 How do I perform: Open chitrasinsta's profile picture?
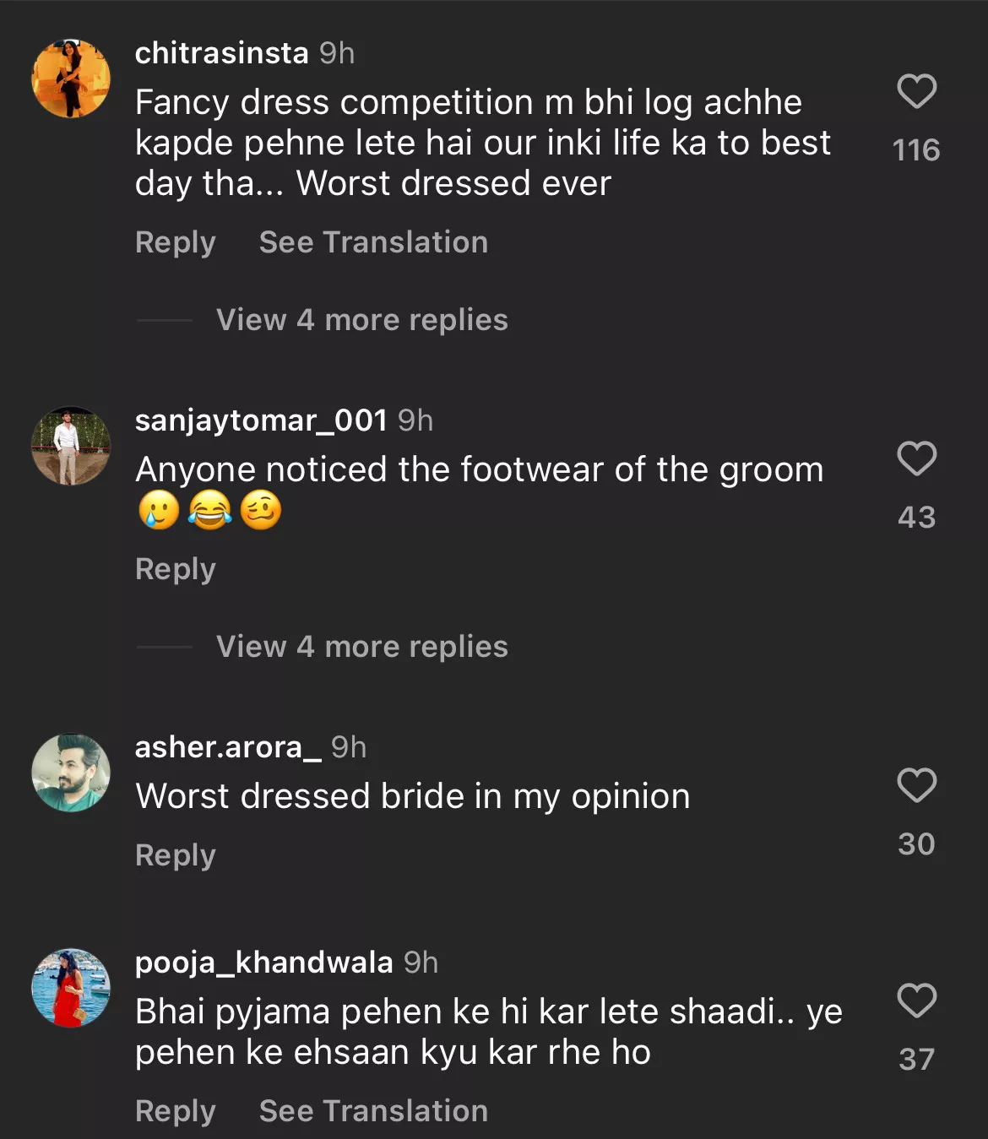[71, 79]
